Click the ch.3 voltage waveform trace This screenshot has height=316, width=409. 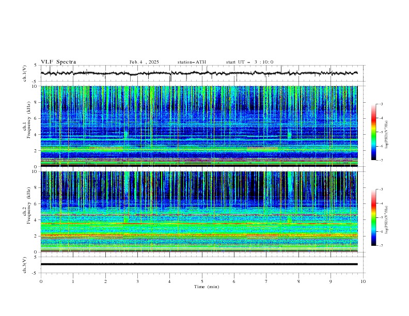coord(199,264)
